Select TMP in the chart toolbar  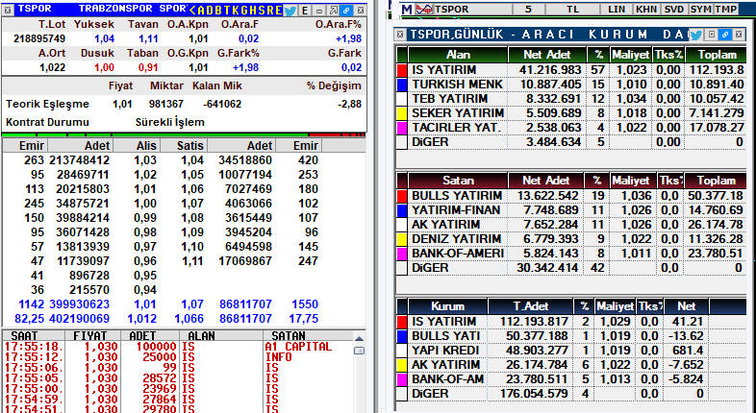pos(725,9)
